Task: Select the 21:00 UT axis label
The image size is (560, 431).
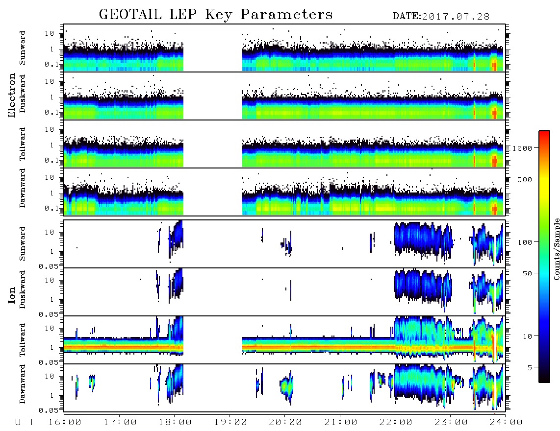Action: click(341, 423)
